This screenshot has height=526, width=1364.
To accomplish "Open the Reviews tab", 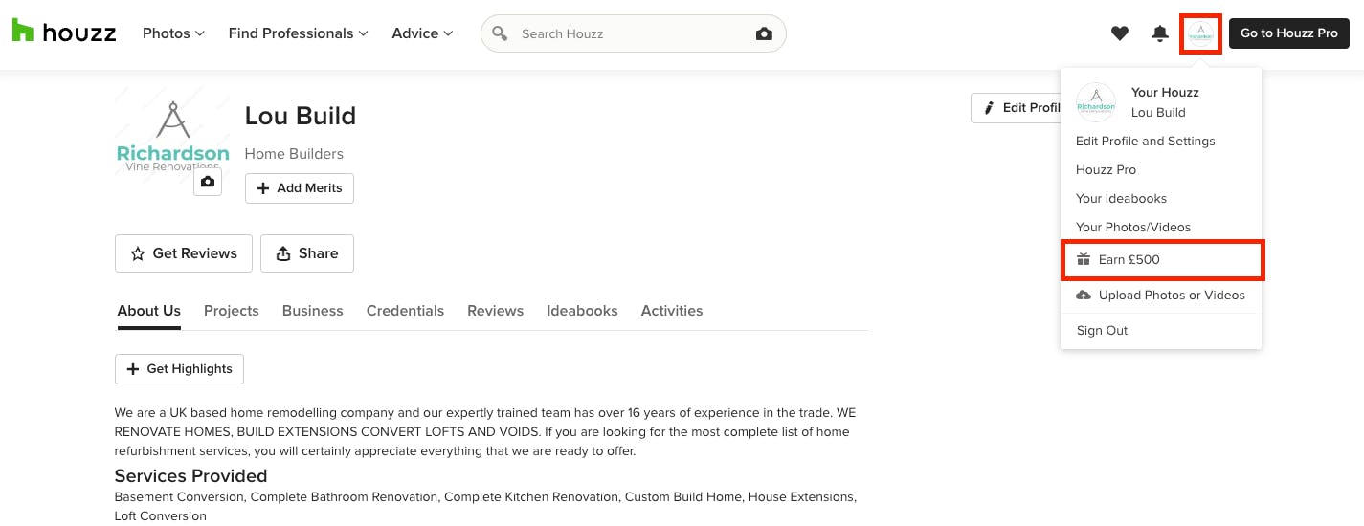I will [x=495, y=311].
